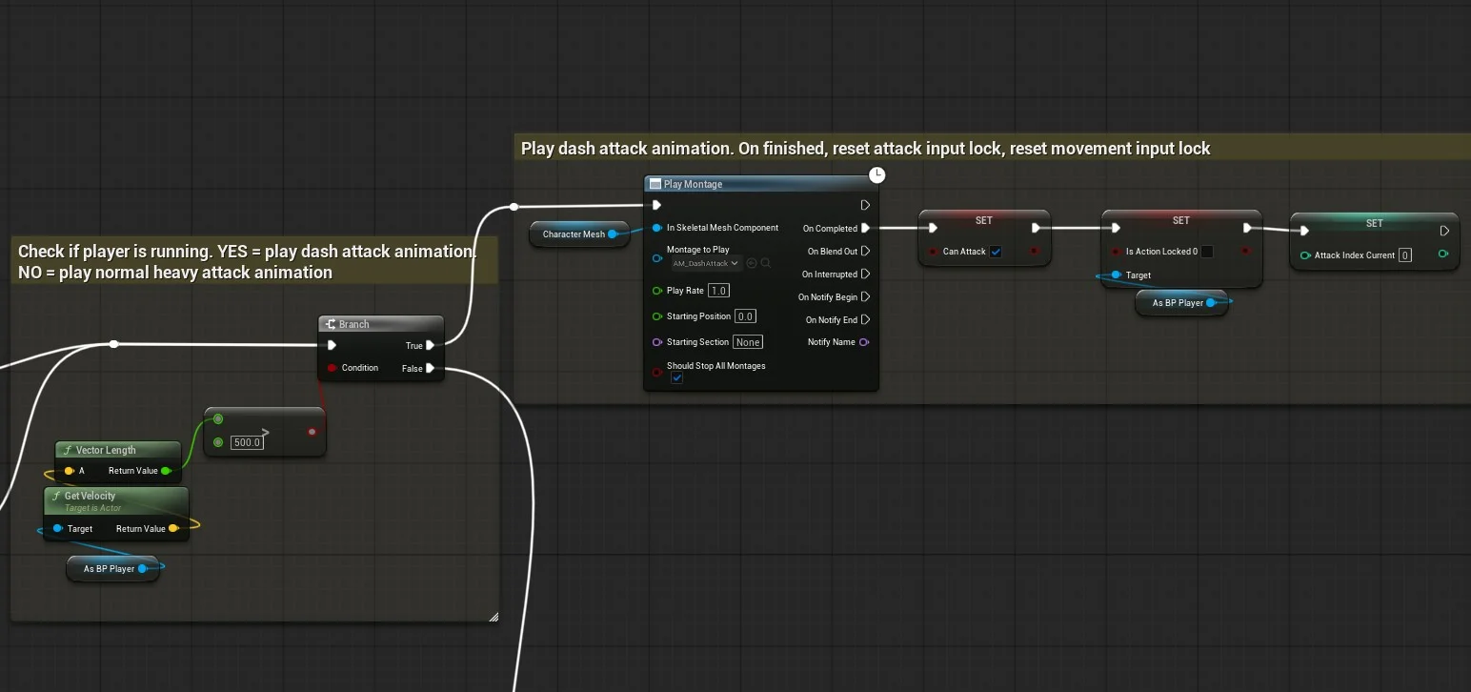Click the On Notify End output pin

pyautogui.click(x=865, y=319)
